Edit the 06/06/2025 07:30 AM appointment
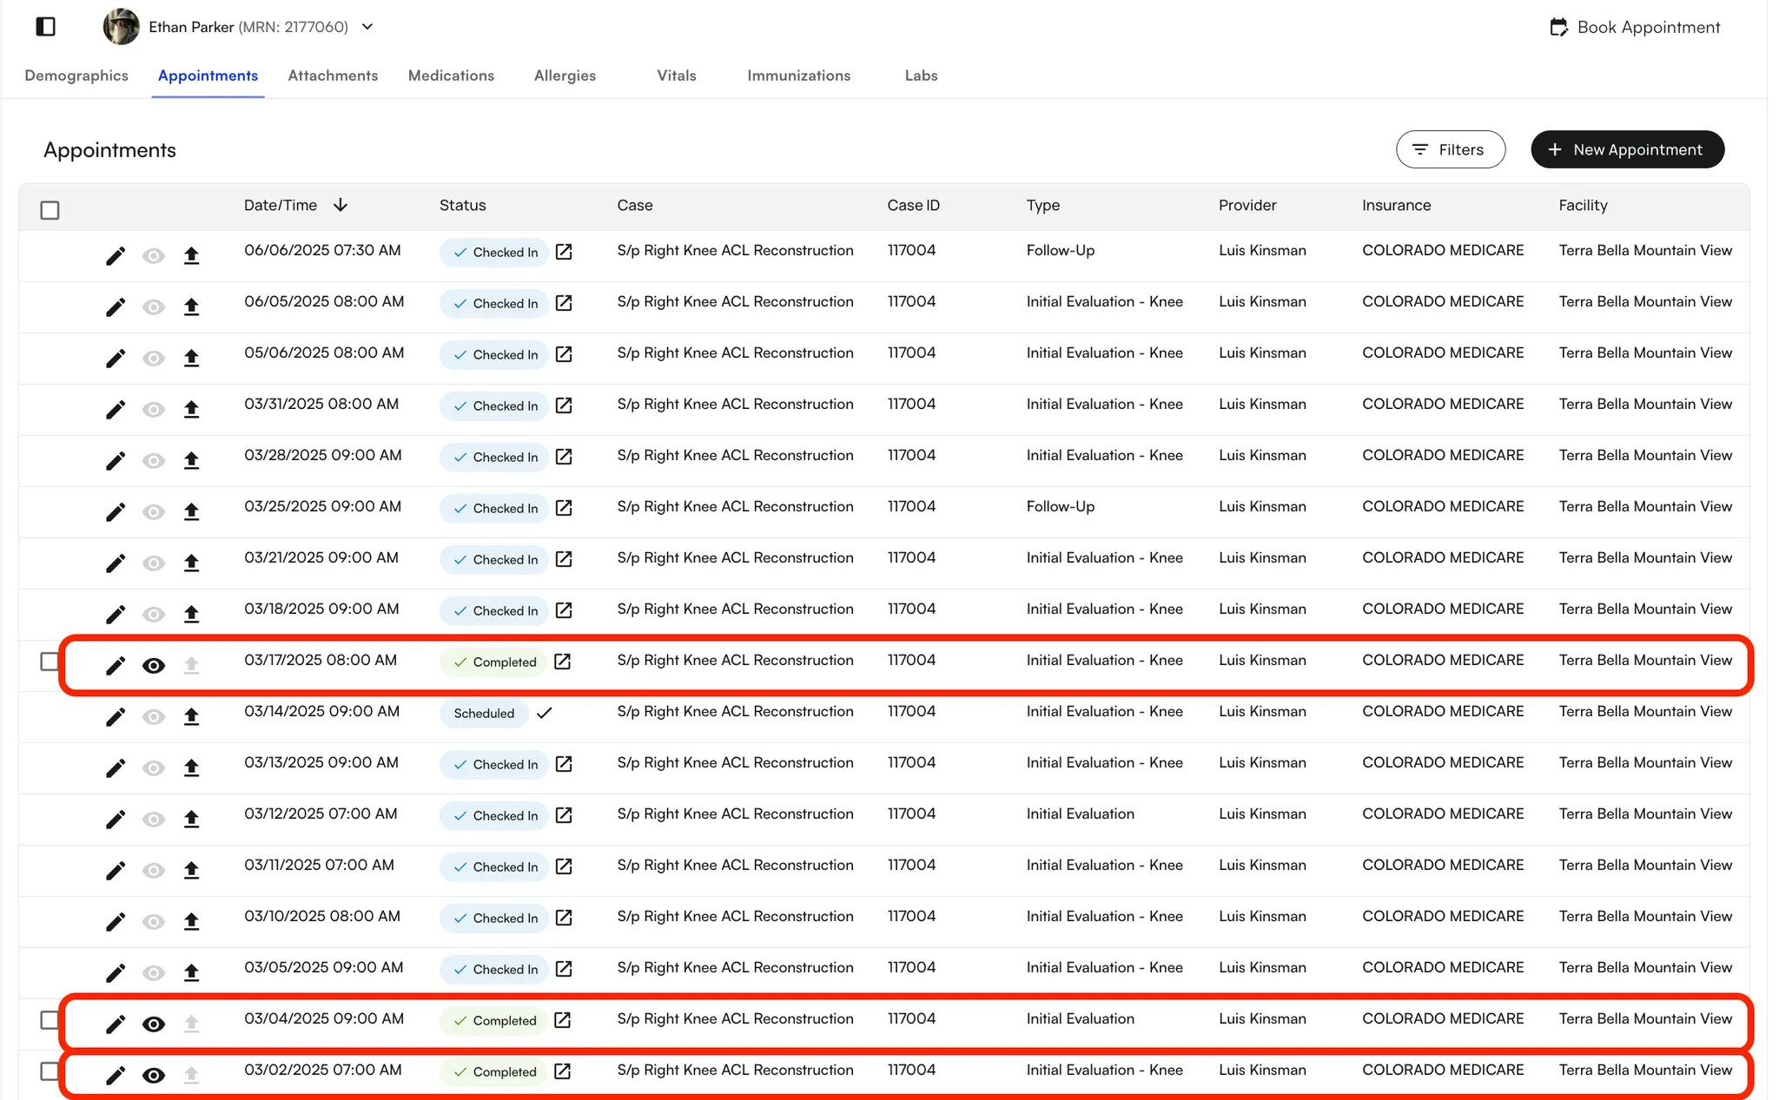Image resolution: width=1779 pixels, height=1100 pixels. pyautogui.click(x=115, y=256)
